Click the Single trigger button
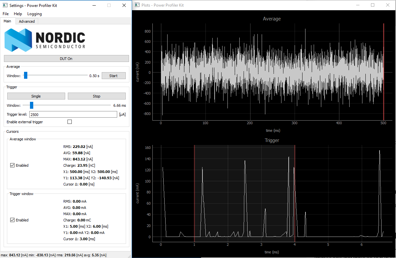The width and height of the screenshot is (396, 258). click(36, 96)
